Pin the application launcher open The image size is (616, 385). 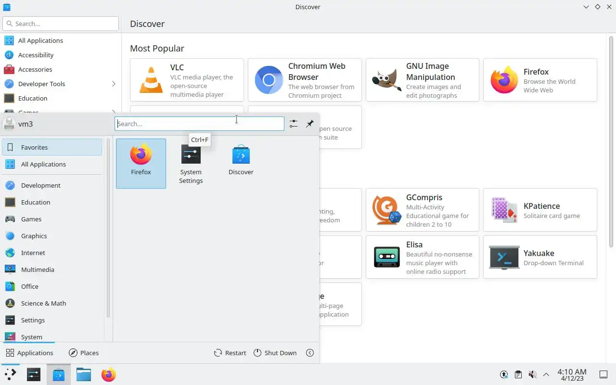[310, 124]
